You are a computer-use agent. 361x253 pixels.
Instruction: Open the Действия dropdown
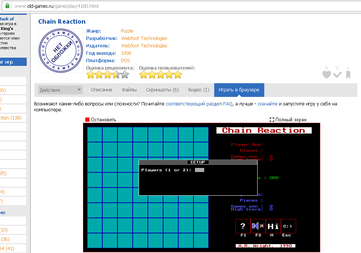[60, 90]
